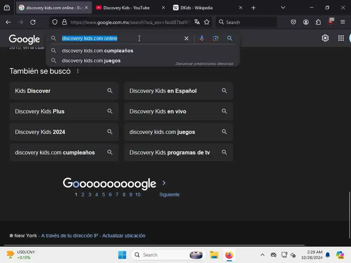The height and width of the screenshot is (263, 351).
Task: Search by image with Google Lens
Action: coord(215,38)
